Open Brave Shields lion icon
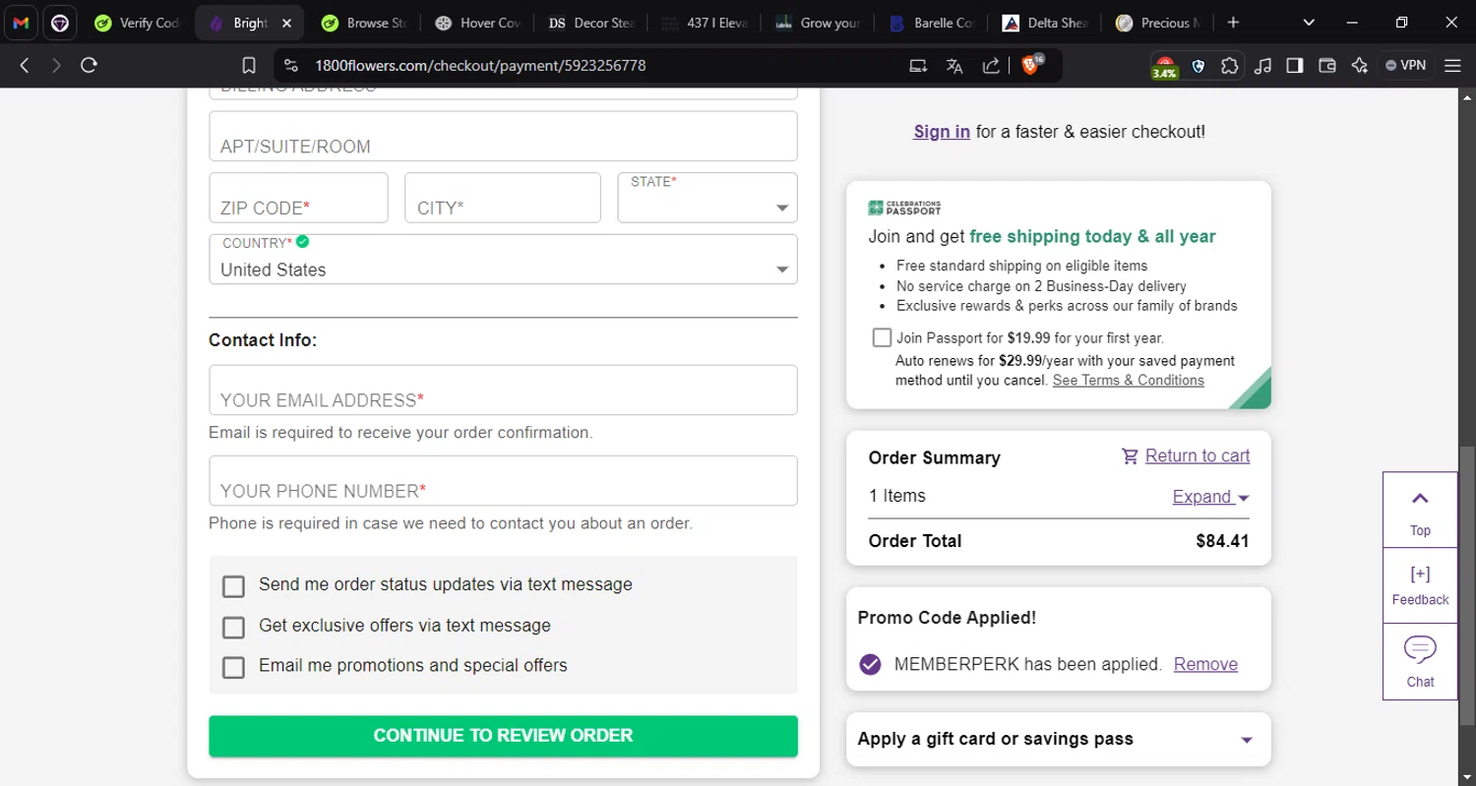This screenshot has height=786, width=1476. coord(1031,65)
